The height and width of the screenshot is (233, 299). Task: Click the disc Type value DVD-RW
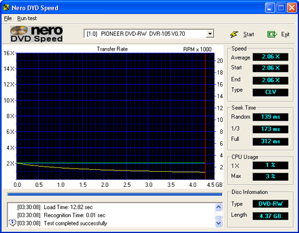click(271, 204)
